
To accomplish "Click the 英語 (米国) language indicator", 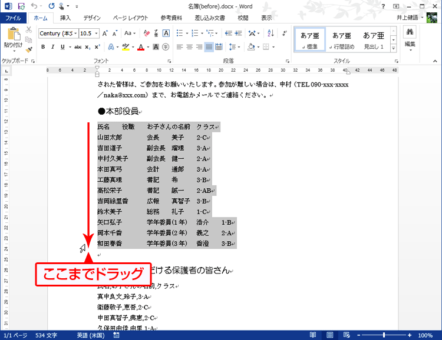I will point(91,335).
